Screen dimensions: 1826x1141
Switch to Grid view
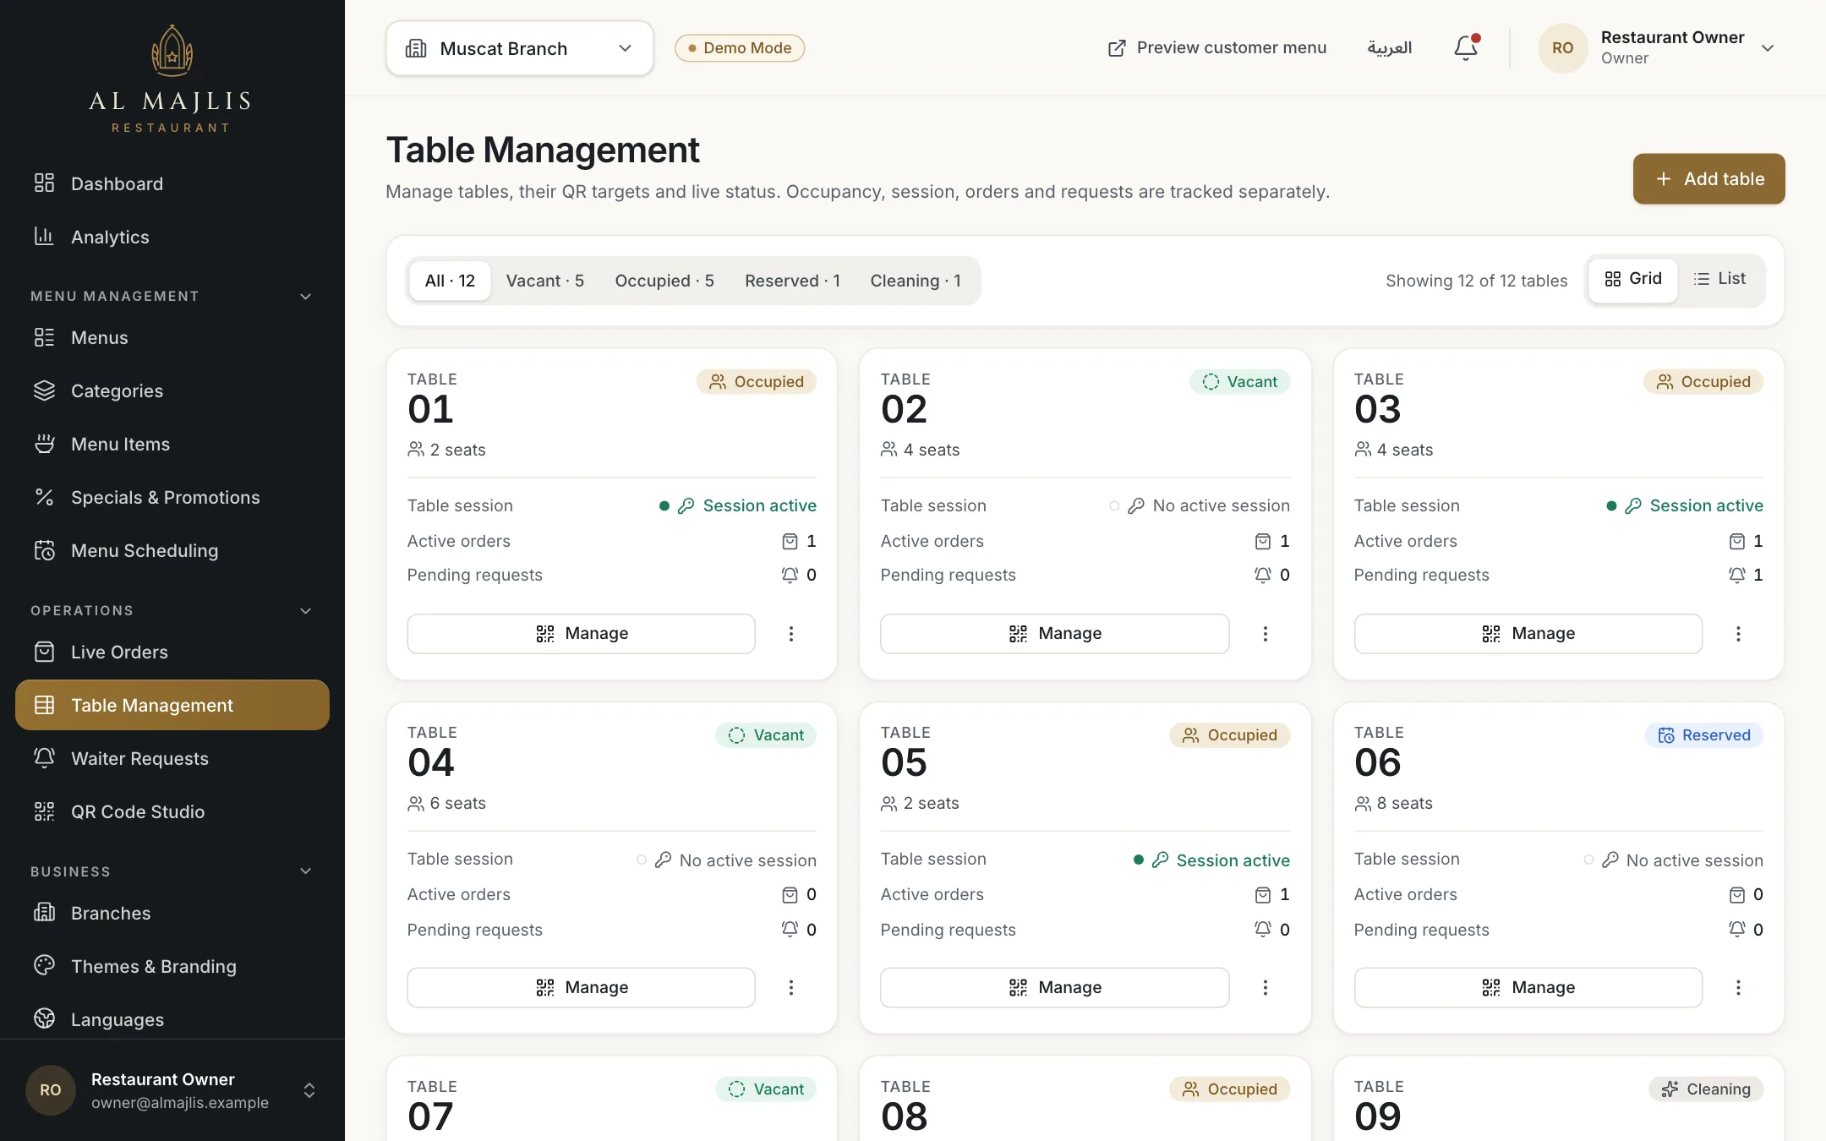pyautogui.click(x=1632, y=279)
